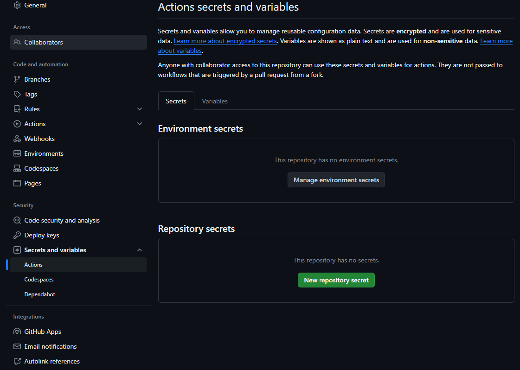
Task: Open 'Learn more about variables' link
Action: (496, 41)
